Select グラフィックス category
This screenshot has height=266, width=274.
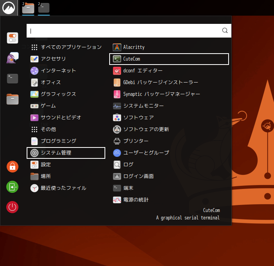click(x=66, y=94)
